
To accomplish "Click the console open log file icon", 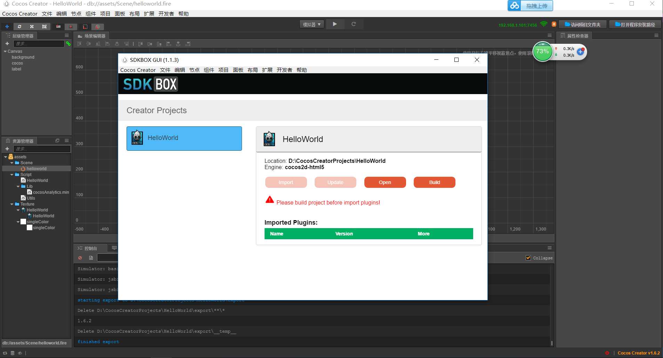I will [x=91, y=258].
